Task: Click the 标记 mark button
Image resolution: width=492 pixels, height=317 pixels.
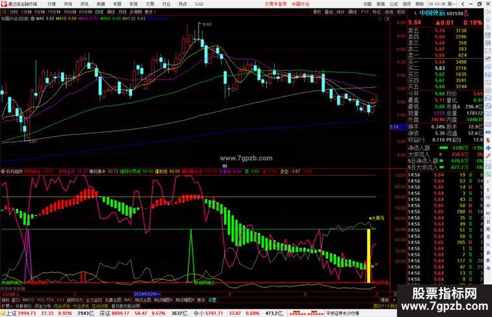Action: [x=377, y=12]
